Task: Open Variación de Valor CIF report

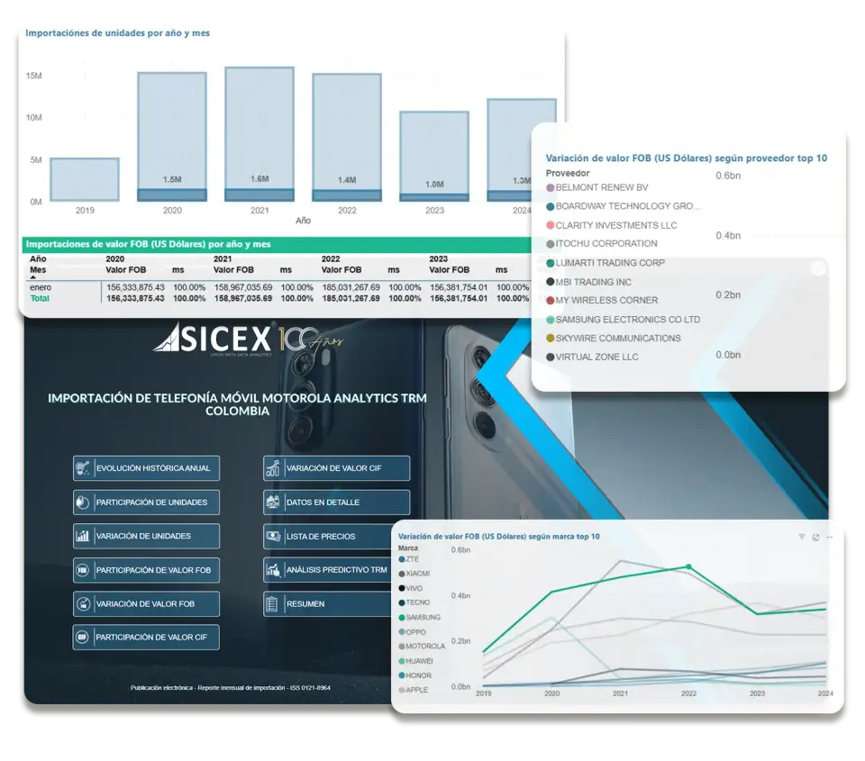Action: [x=336, y=468]
